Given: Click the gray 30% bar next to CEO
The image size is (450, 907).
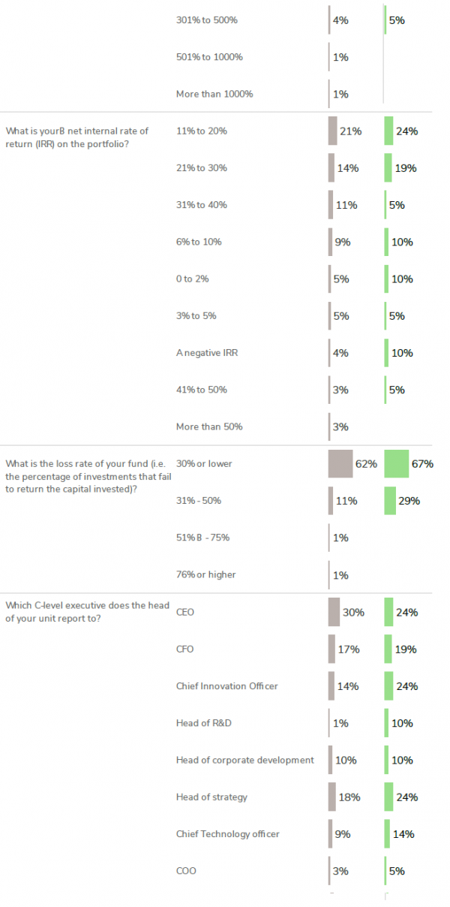Looking at the screenshot, I should (334, 612).
